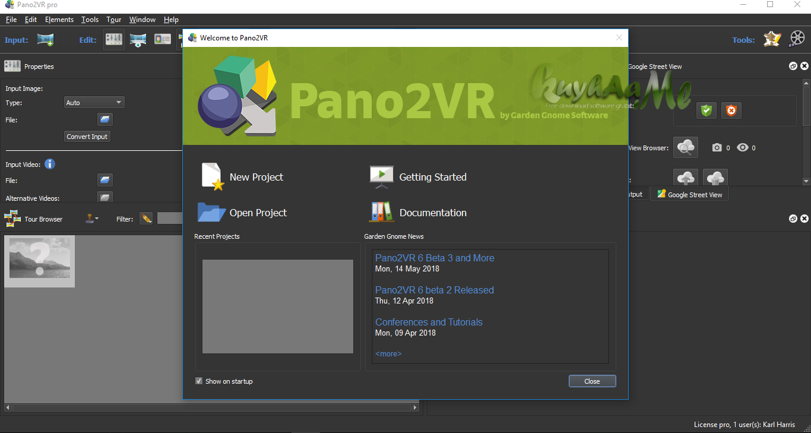The image size is (811, 433).
Task: Click the add panorama Input icon
Action: [x=45, y=40]
